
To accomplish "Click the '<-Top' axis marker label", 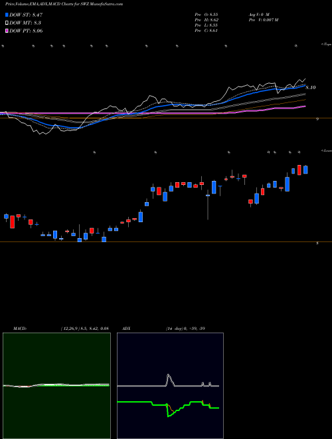I will coord(326,45).
